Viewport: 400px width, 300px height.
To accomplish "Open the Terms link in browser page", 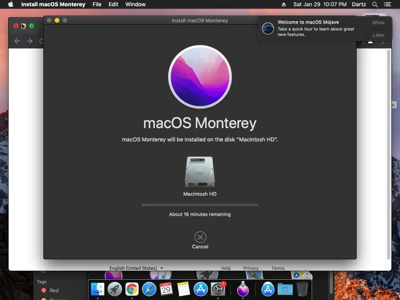I will click(x=278, y=268).
